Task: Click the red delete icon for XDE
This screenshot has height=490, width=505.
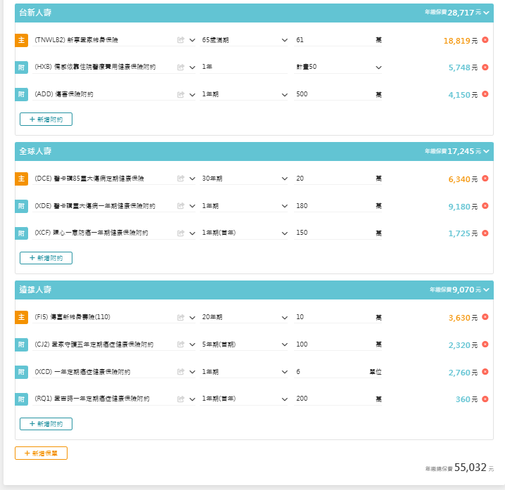Action: (485, 206)
